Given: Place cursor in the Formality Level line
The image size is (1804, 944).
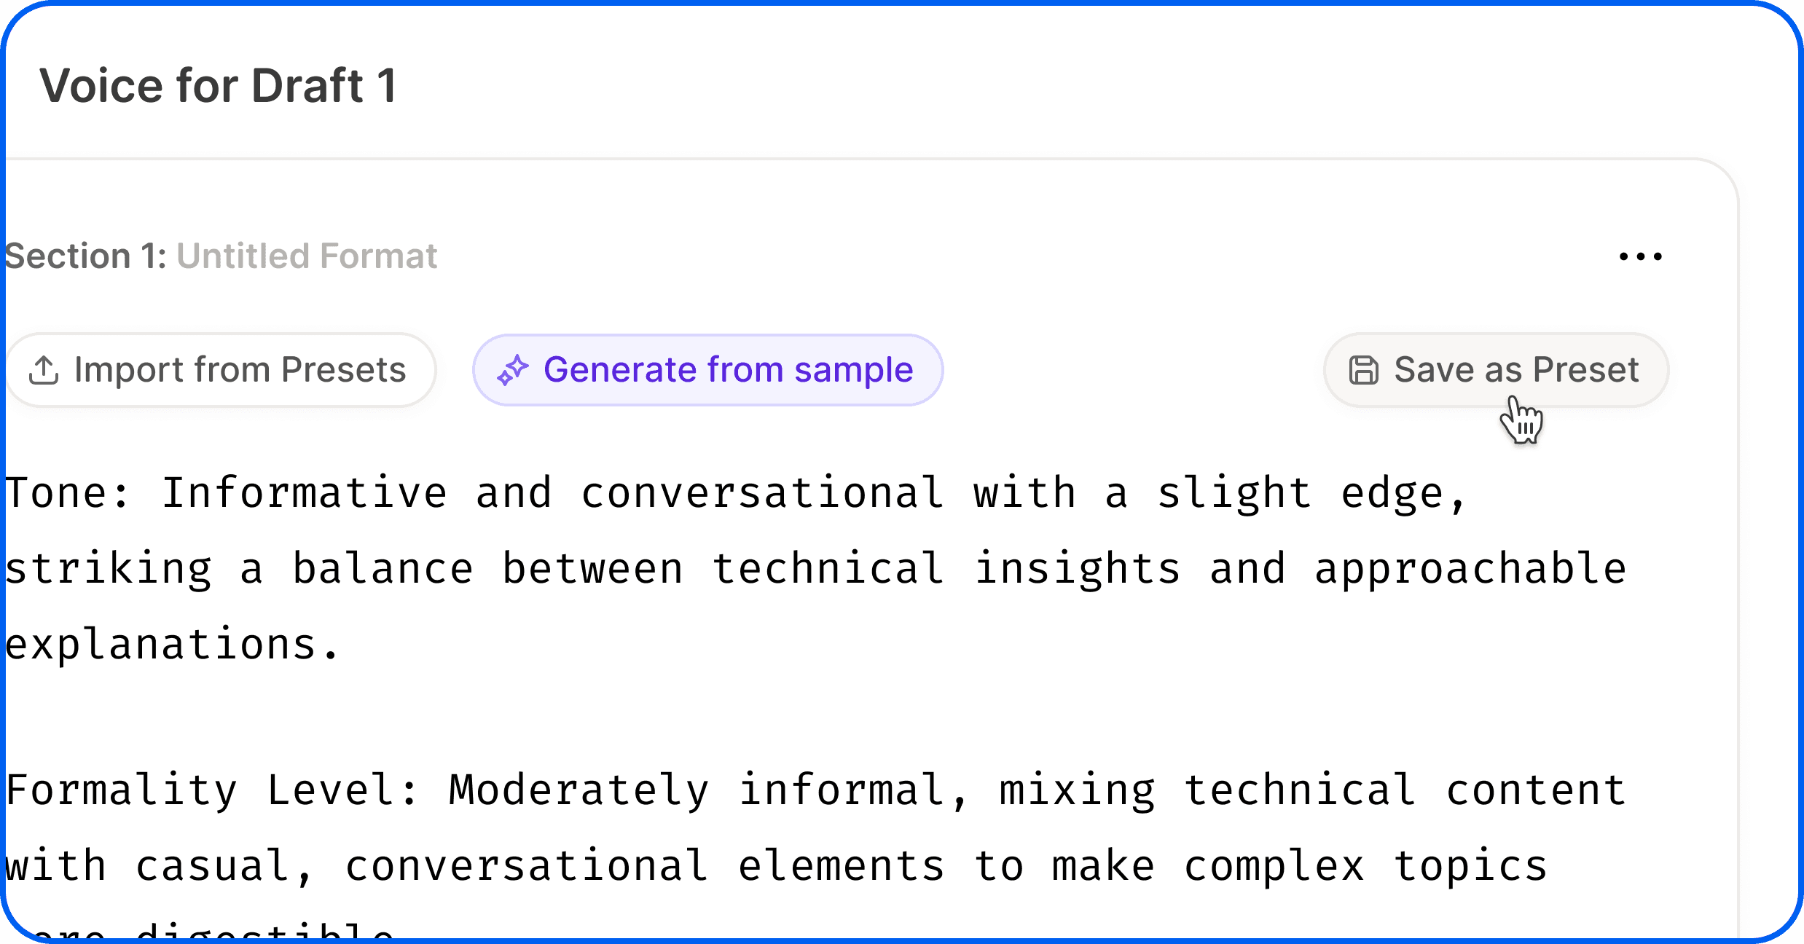Looking at the screenshot, I should (816, 791).
